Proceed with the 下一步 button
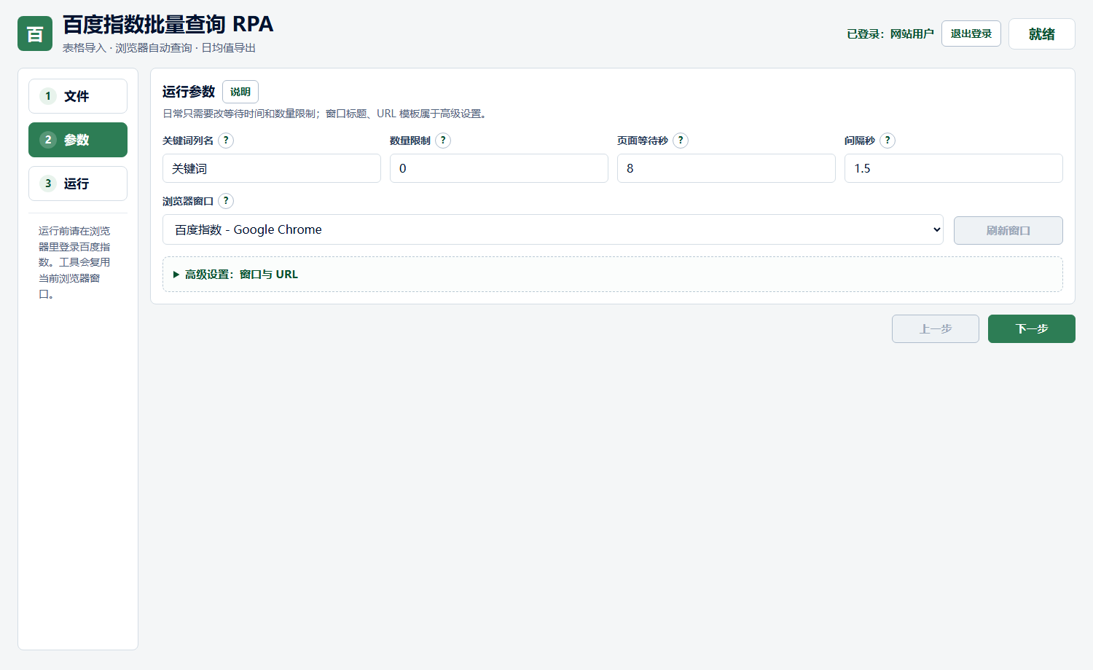 coord(1032,328)
